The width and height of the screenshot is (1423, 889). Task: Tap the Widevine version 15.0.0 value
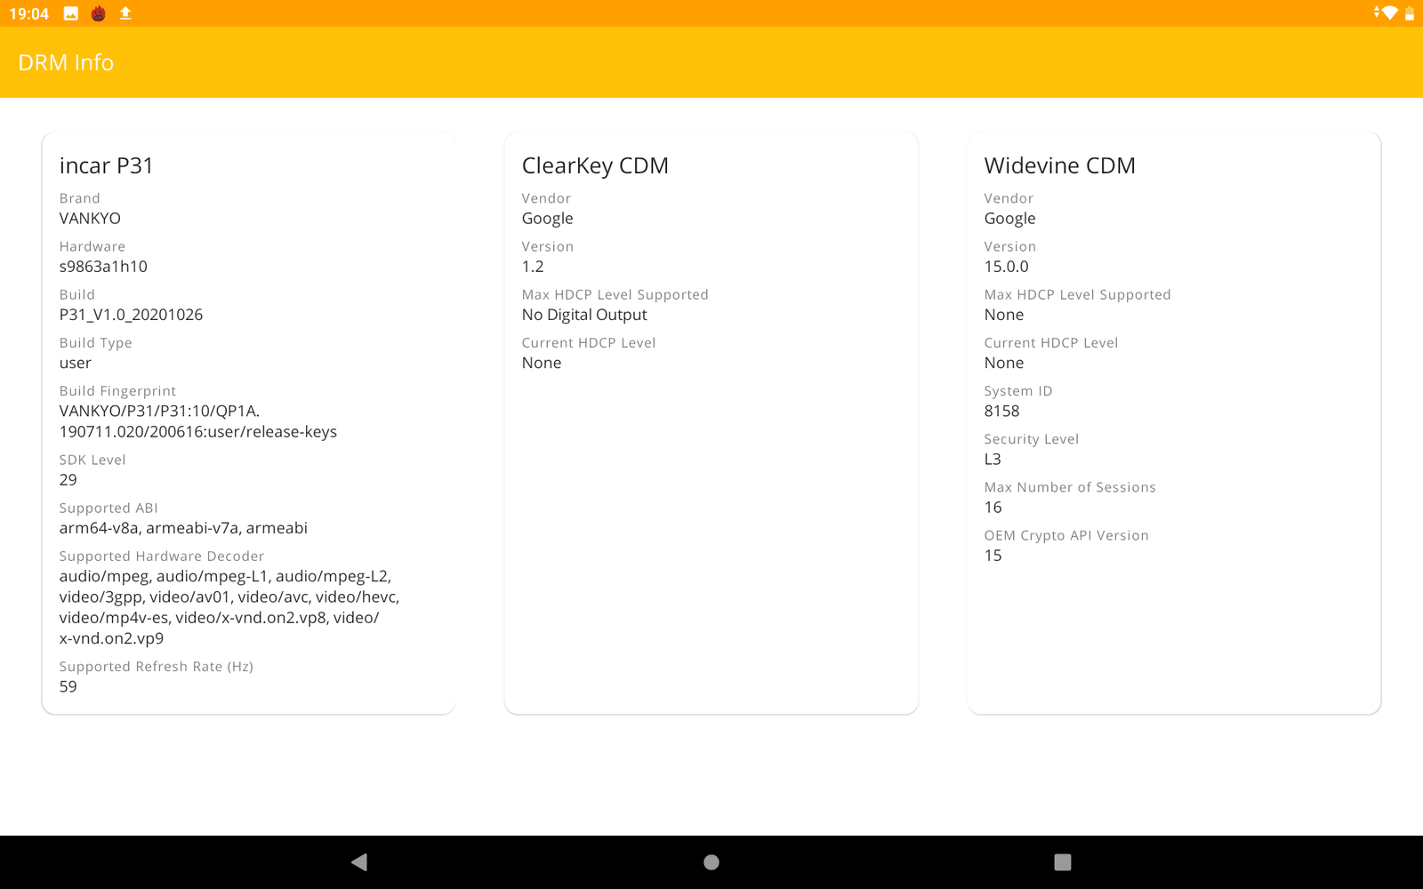pos(1006,267)
